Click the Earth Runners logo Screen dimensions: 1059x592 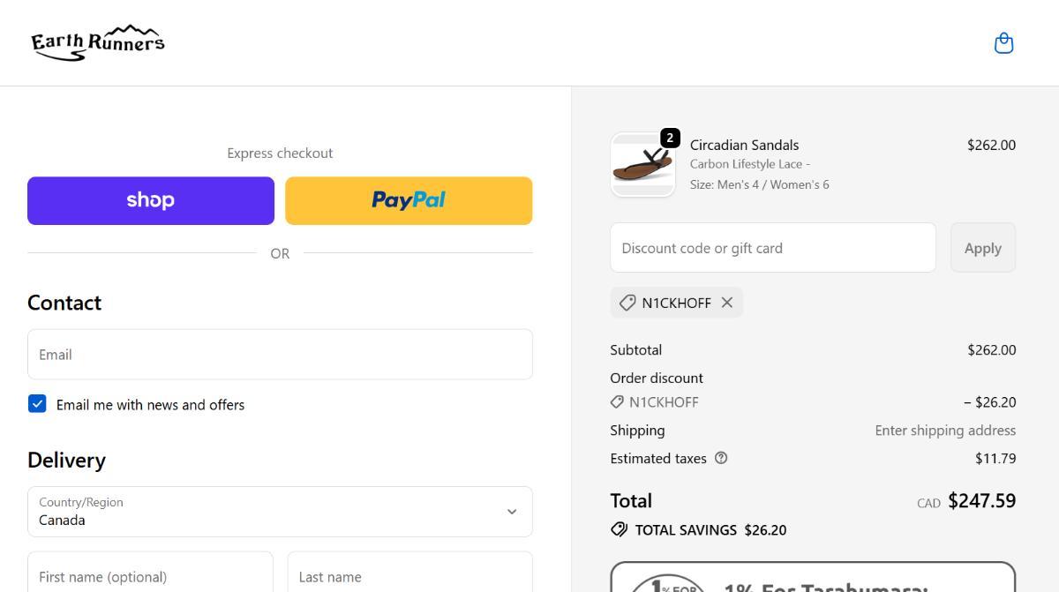(x=98, y=42)
